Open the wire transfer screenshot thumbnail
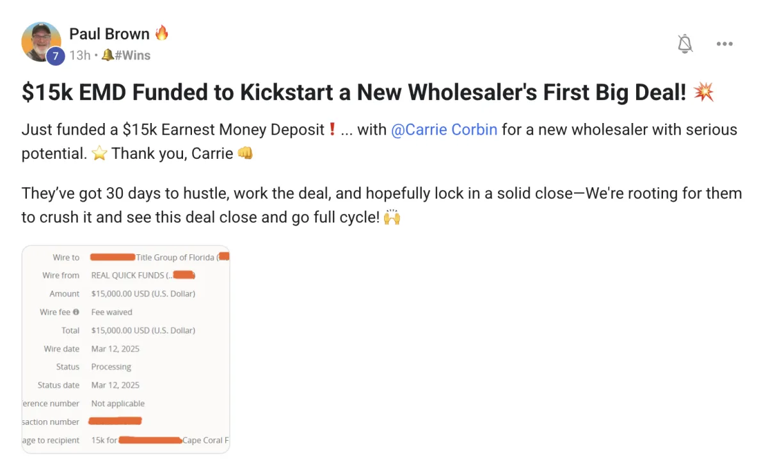This screenshot has width=768, height=467. [x=125, y=349]
